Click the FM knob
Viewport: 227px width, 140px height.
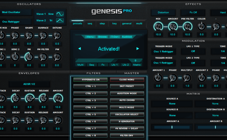(29, 57)
